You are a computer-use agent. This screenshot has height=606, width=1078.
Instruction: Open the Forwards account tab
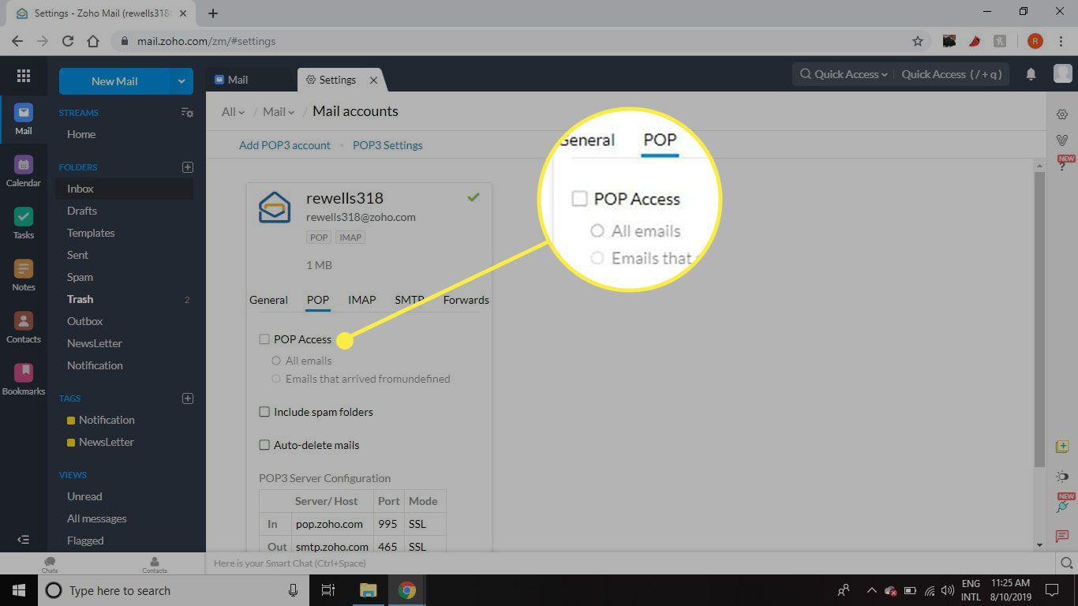(466, 300)
